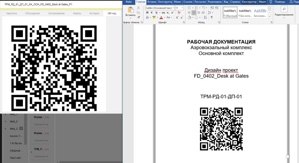The width and height of the screenshot is (299, 163).
Task: Click the Change Case Aa icon
Action: tap(168, 17)
